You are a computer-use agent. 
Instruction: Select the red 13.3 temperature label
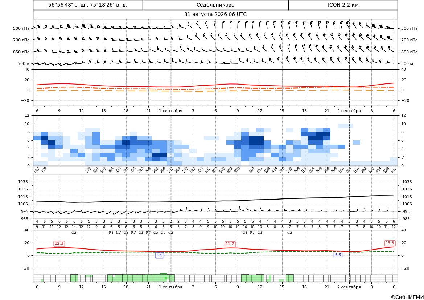[x=390, y=243]
